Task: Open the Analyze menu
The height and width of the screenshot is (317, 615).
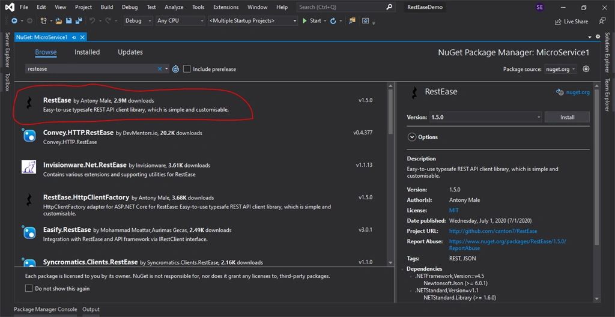Action: (x=174, y=7)
